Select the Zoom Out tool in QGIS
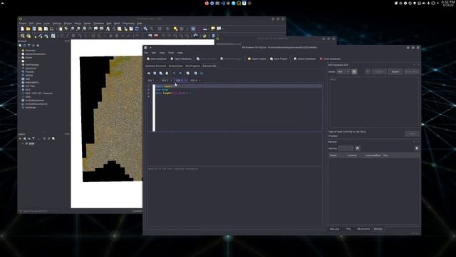 78,29
